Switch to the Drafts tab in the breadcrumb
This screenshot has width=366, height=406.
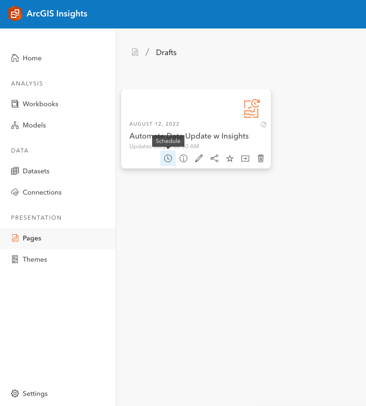coord(166,52)
